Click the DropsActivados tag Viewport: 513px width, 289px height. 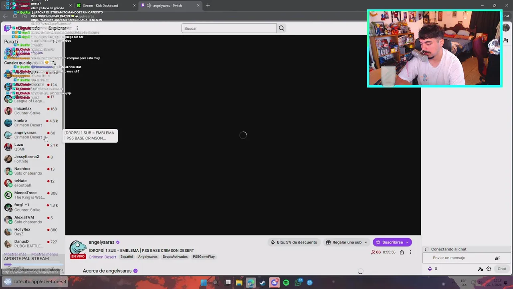click(x=175, y=256)
